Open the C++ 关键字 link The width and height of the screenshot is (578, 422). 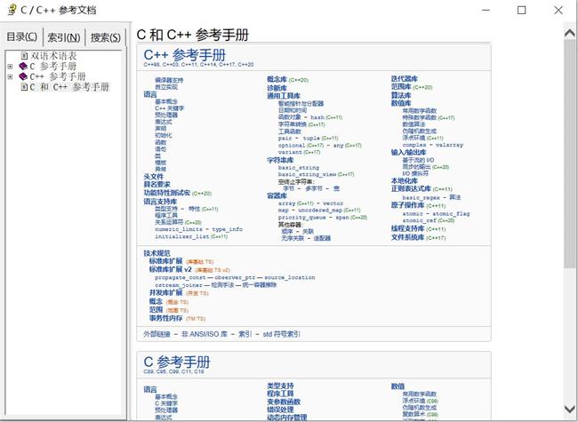tap(170, 108)
